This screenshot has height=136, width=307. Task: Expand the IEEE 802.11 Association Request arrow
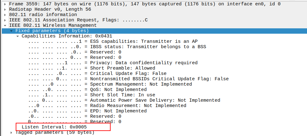coord(6,20)
